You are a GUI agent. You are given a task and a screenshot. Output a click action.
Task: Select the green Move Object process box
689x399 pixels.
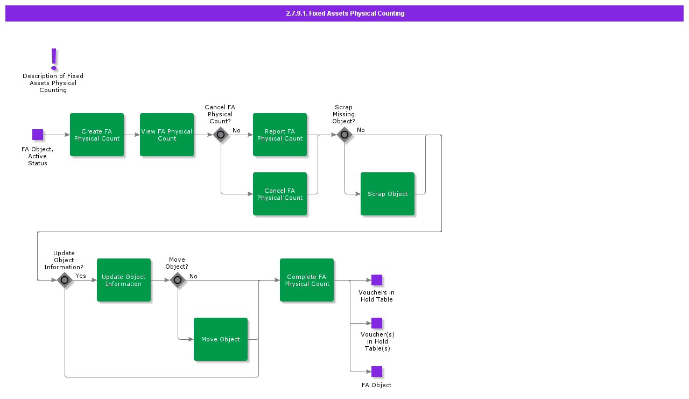221,339
